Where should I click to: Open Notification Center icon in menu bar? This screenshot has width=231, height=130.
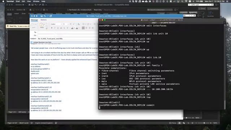[227, 1]
